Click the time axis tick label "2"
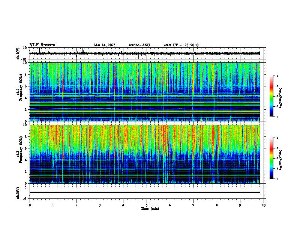This screenshot has width=297, height=230. [76, 205]
